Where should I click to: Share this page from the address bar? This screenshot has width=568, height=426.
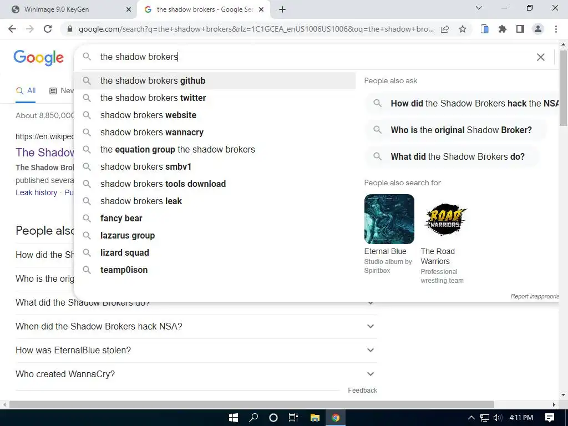(x=445, y=29)
